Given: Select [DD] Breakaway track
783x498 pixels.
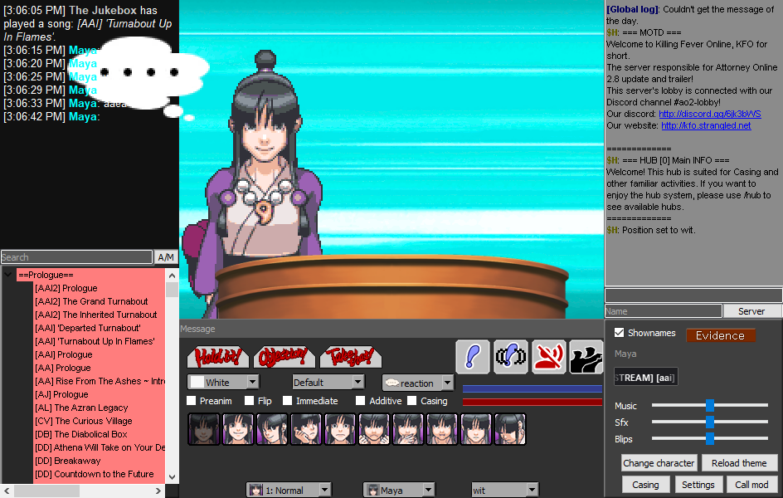Looking at the screenshot, I should coord(67,461).
